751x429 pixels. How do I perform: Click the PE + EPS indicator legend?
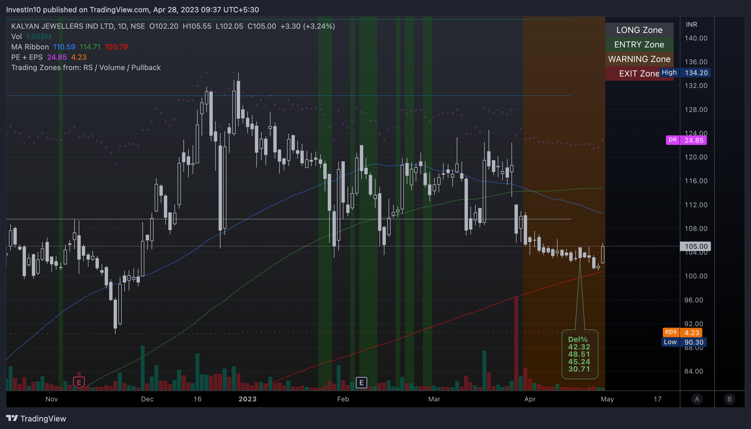[49, 57]
